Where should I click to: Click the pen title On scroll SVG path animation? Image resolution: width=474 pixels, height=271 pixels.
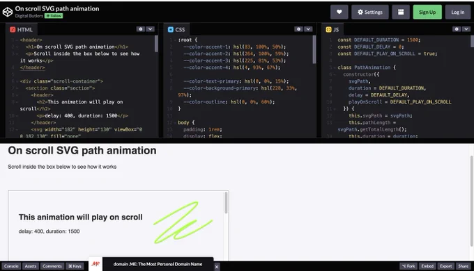[x=57, y=8]
